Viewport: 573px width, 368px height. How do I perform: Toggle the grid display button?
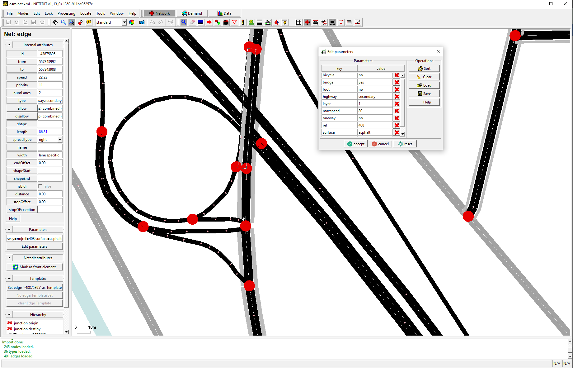point(299,22)
